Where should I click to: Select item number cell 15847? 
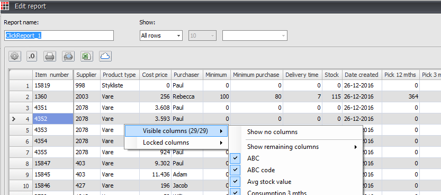[53, 163]
